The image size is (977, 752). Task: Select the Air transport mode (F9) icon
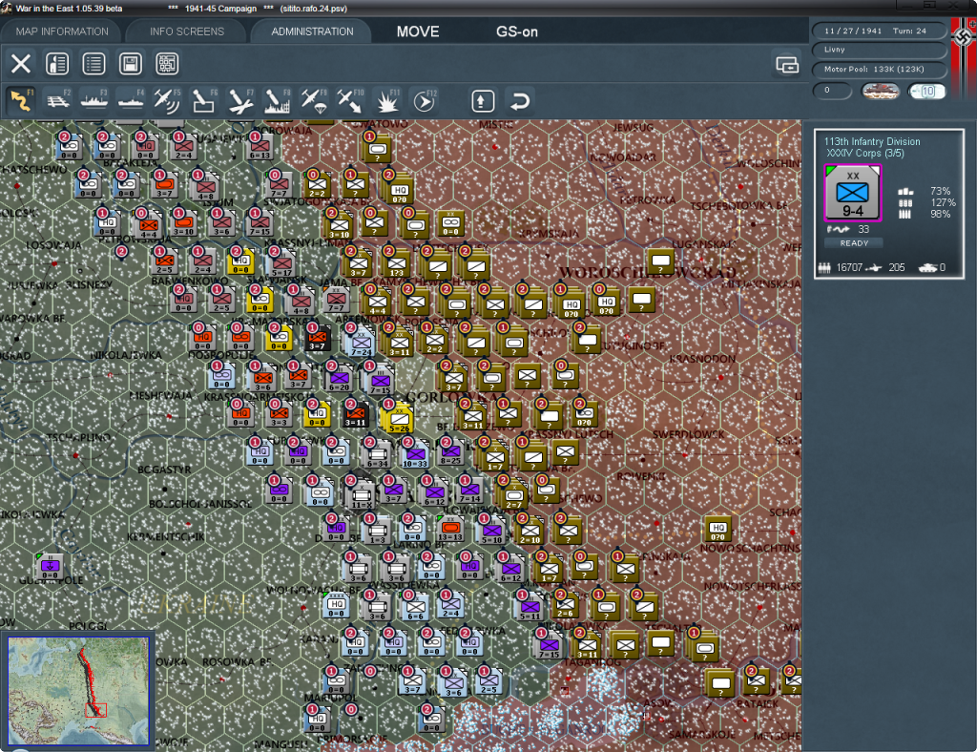tap(313, 100)
